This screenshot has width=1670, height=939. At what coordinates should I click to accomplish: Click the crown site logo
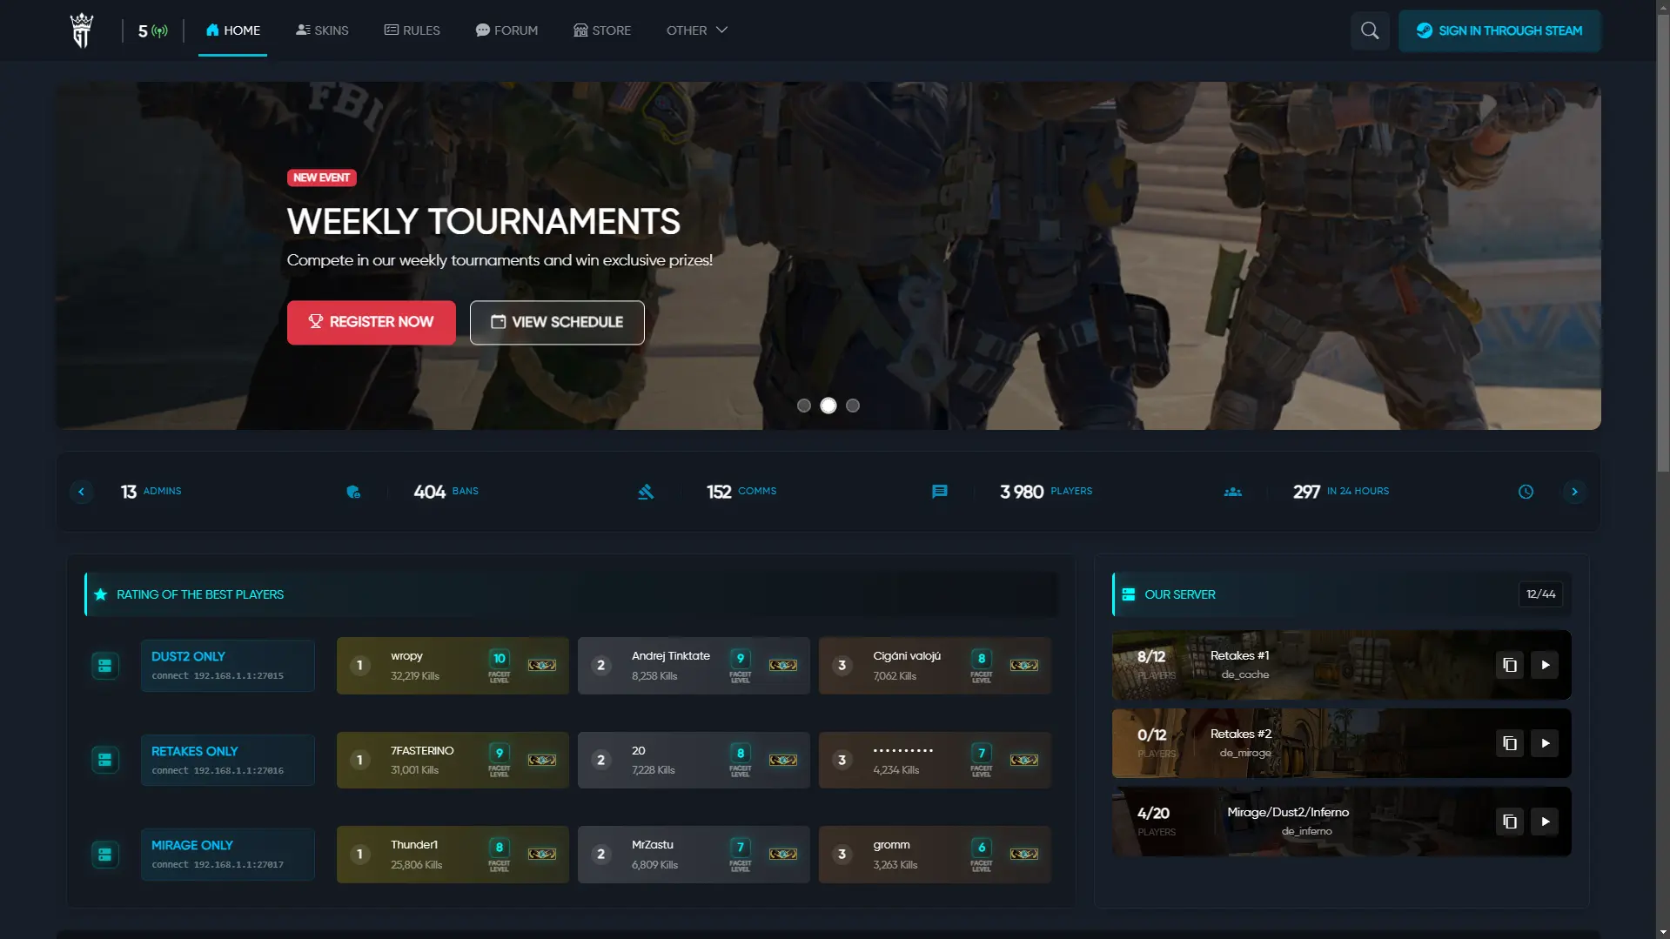[x=82, y=30]
